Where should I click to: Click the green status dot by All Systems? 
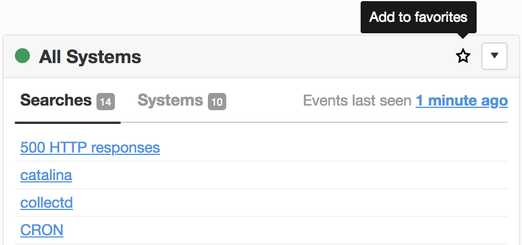[22, 56]
